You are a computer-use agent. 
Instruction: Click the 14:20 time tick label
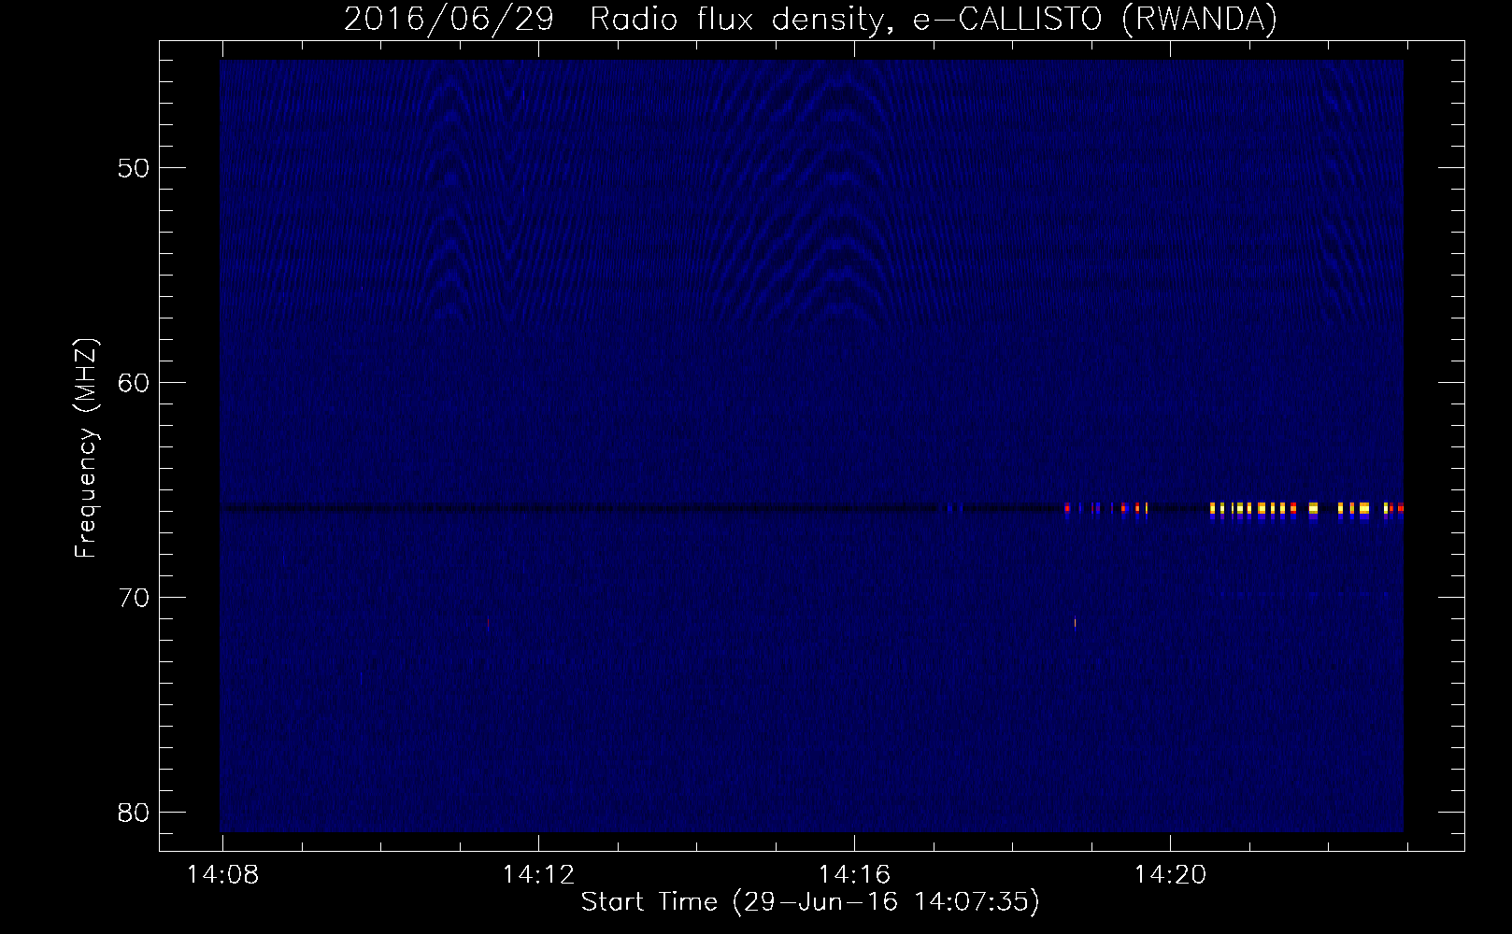(x=1171, y=875)
